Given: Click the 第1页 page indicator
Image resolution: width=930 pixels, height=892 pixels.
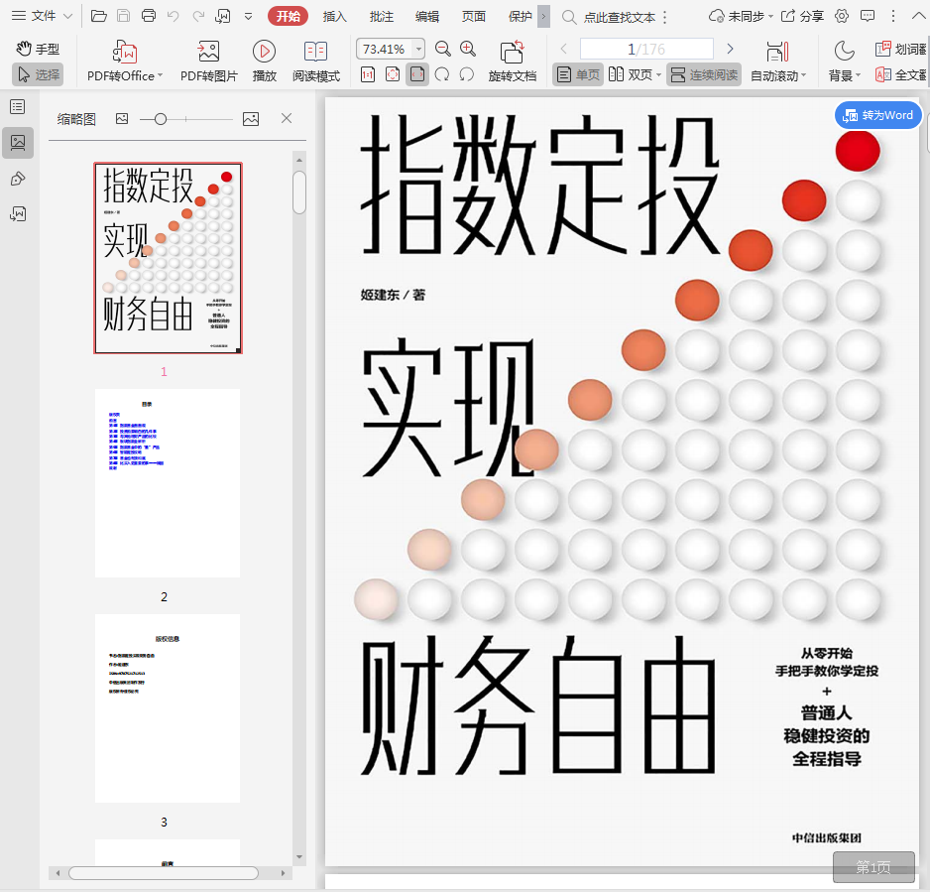Looking at the screenshot, I should (873, 867).
